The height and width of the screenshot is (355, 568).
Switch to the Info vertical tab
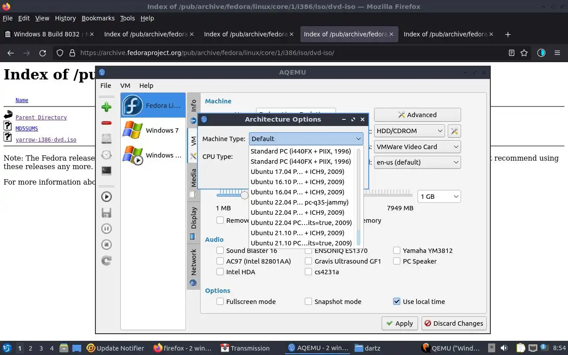pyautogui.click(x=193, y=110)
